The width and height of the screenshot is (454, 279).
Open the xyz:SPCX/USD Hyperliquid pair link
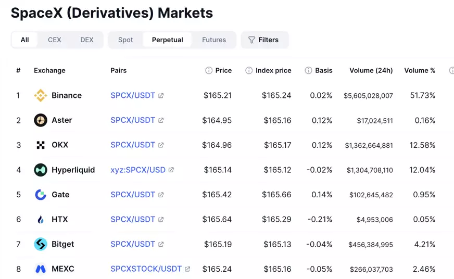coord(138,170)
